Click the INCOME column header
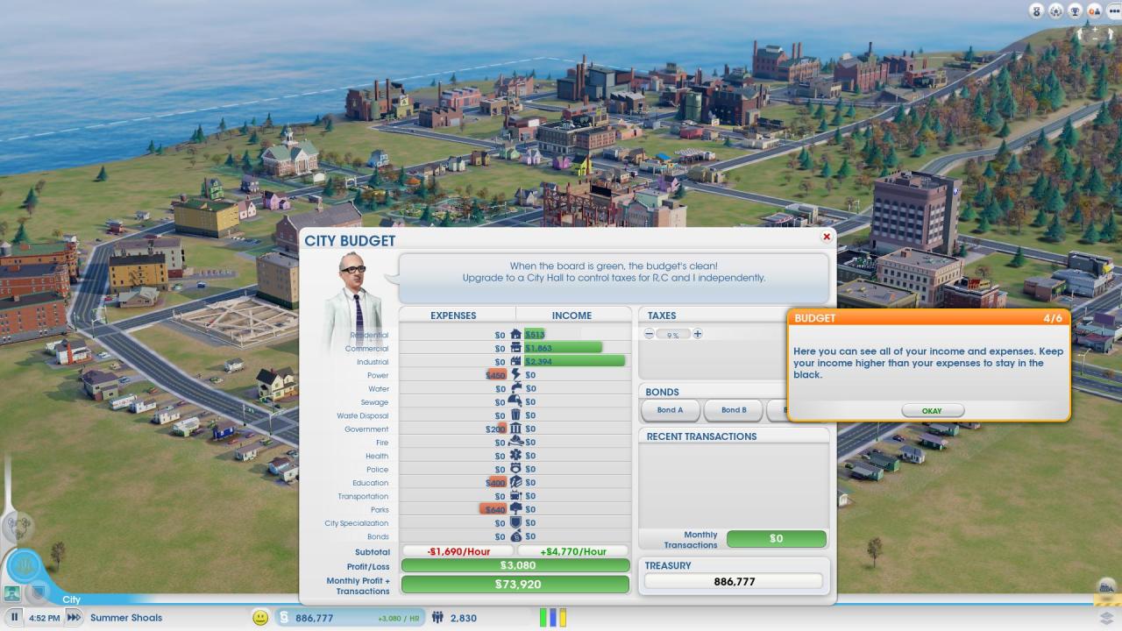This screenshot has height=631, width=1122. point(572,315)
